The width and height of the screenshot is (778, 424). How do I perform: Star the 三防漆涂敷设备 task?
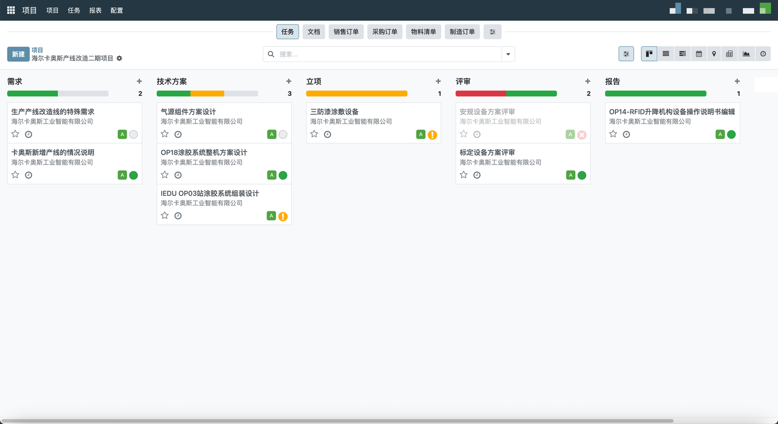pos(314,134)
